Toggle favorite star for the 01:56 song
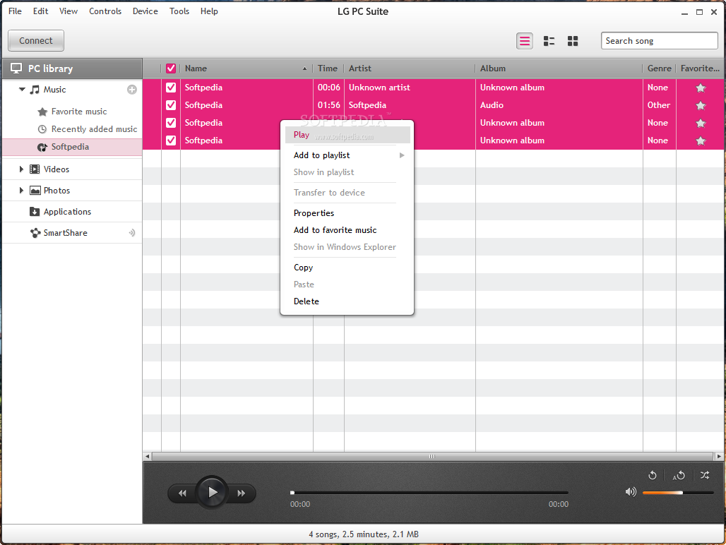The width and height of the screenshot is (726, 545). tap(701, 105)
